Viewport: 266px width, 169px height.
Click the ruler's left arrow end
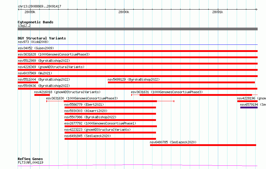(x=19, y=9)
